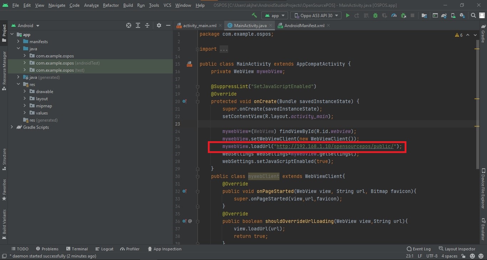Open the Oppo A53 device selector
This screenshot has height=260, width=487.
pos(316,15)
